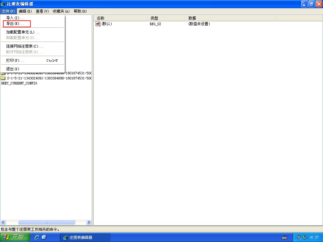Select HKEY_CURRENT_CONFIG in the tree

pyautogui.click(x=20, y=83)
